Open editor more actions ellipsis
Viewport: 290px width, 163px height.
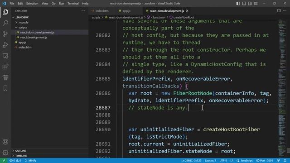pos(285,11)
